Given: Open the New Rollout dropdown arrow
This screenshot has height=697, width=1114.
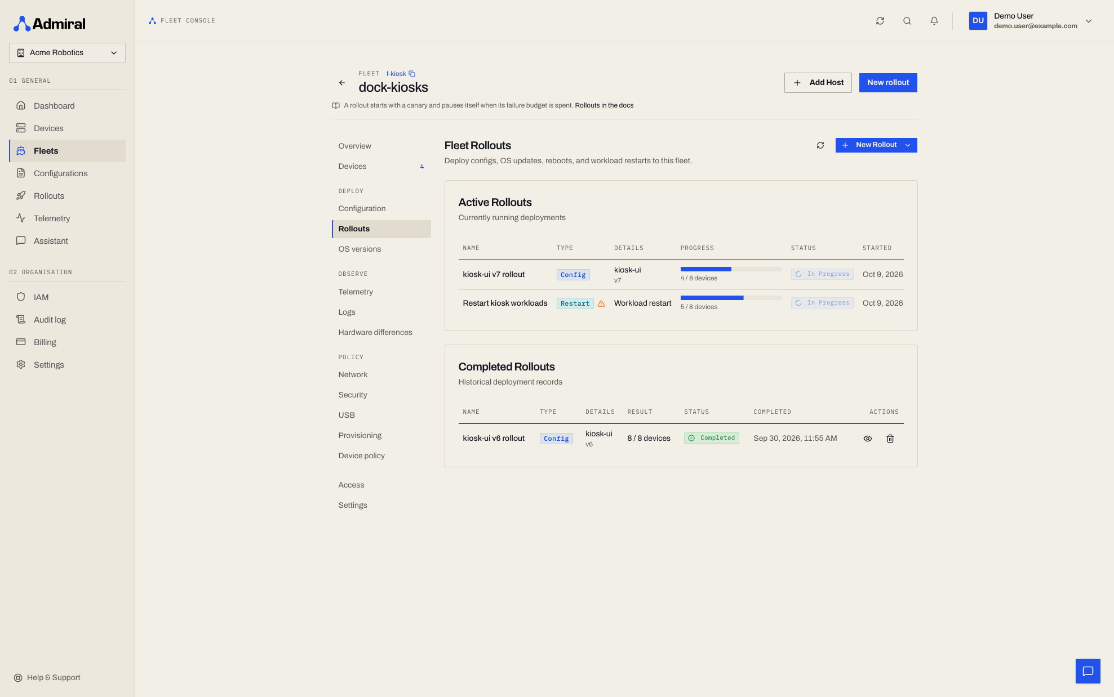Looking at the screenshot, I should click(x=908, y=145).
